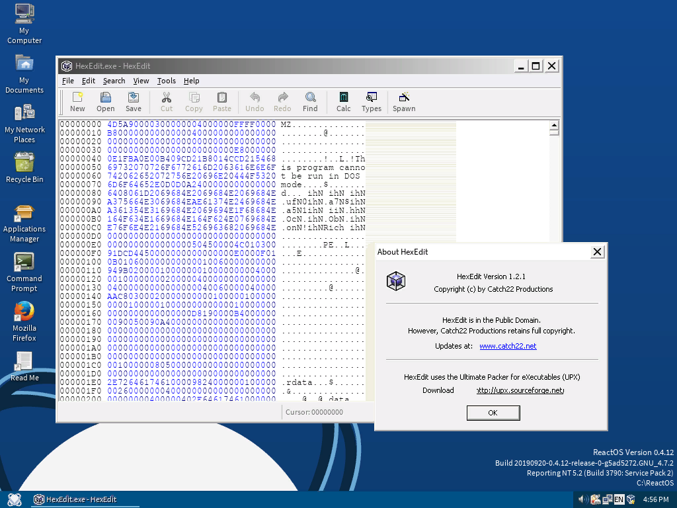This screenshot has width=677, height=508.
Task: Click ASCII text '.rdata' on row 000001E0
Action: [x=297, y=383]
